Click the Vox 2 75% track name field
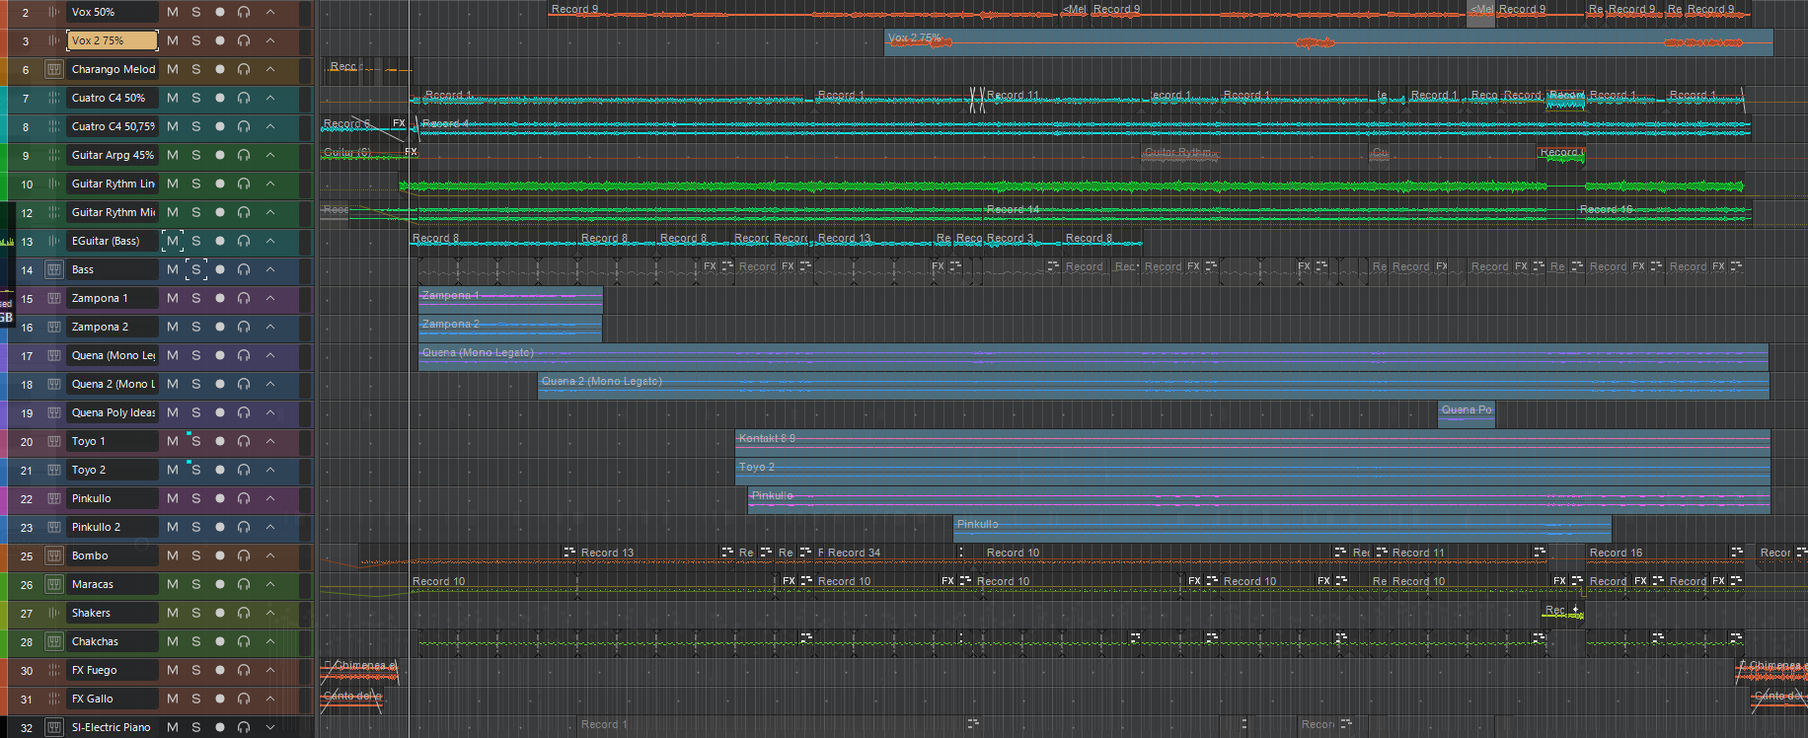The height and width of the screenshot is (738, 1808). point(113,40)
